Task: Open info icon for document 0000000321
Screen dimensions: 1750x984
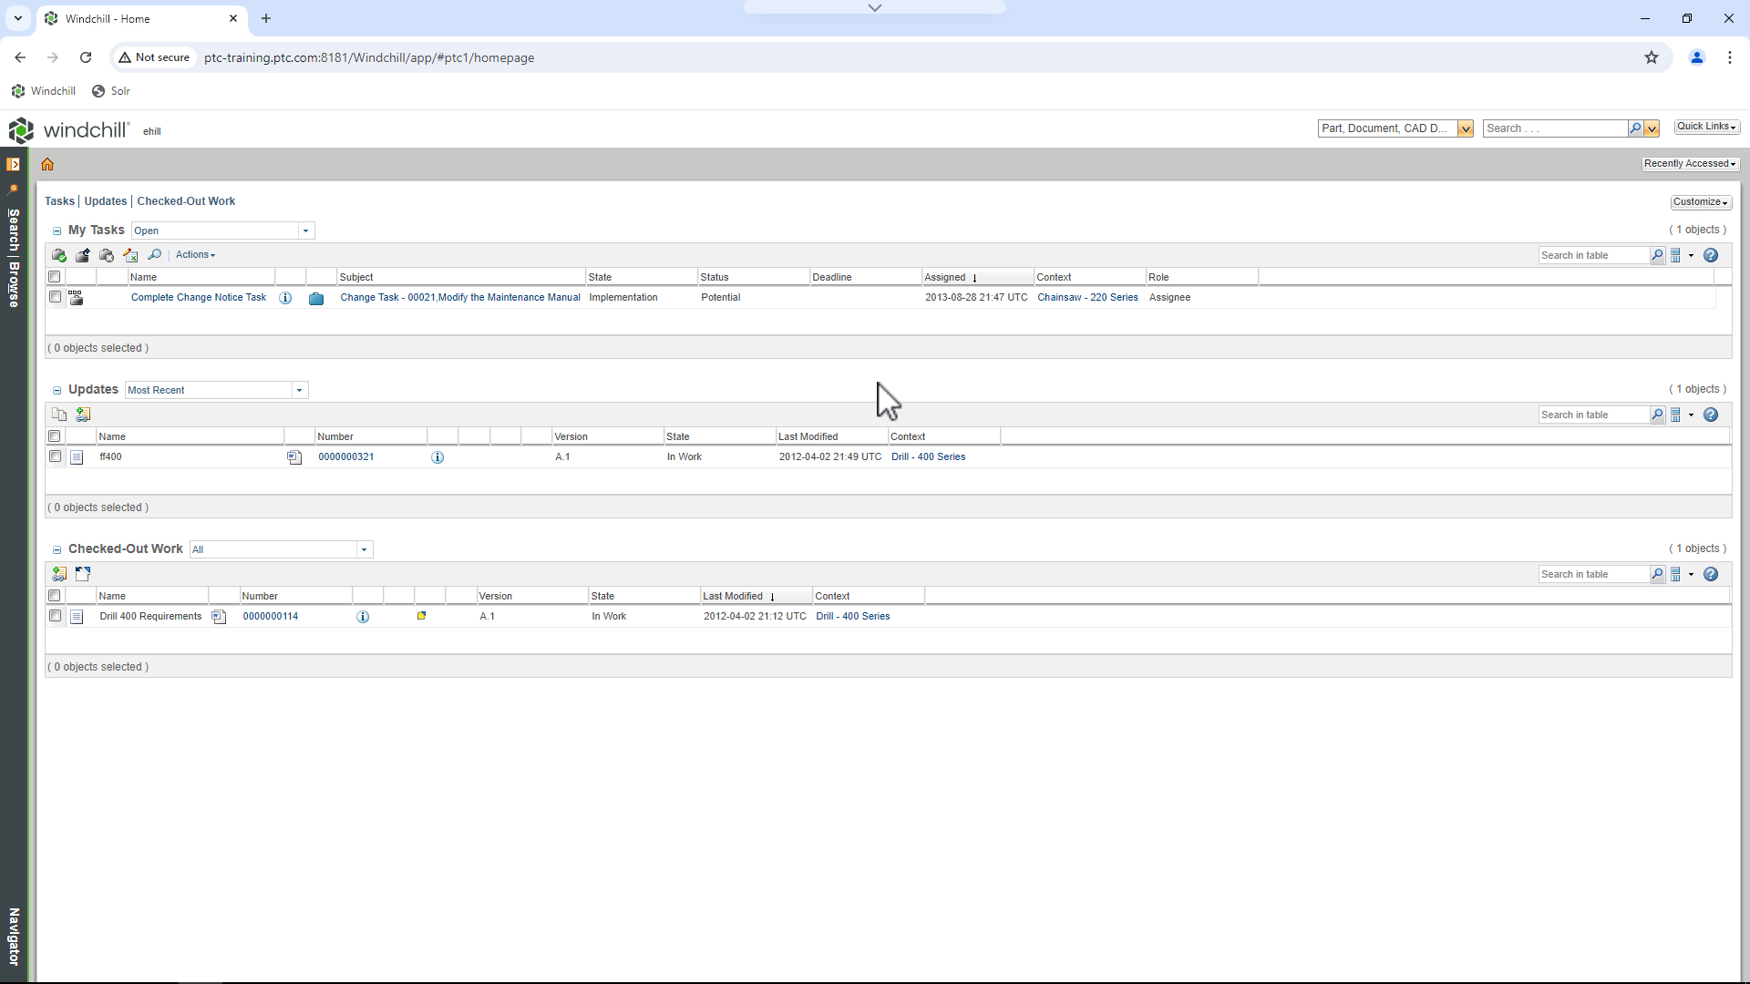Action: 437,457
